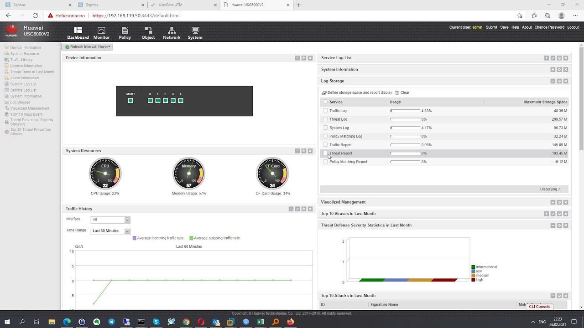Open Define storage space and report display
Screen dimensions: 584x328
point(357,92)
